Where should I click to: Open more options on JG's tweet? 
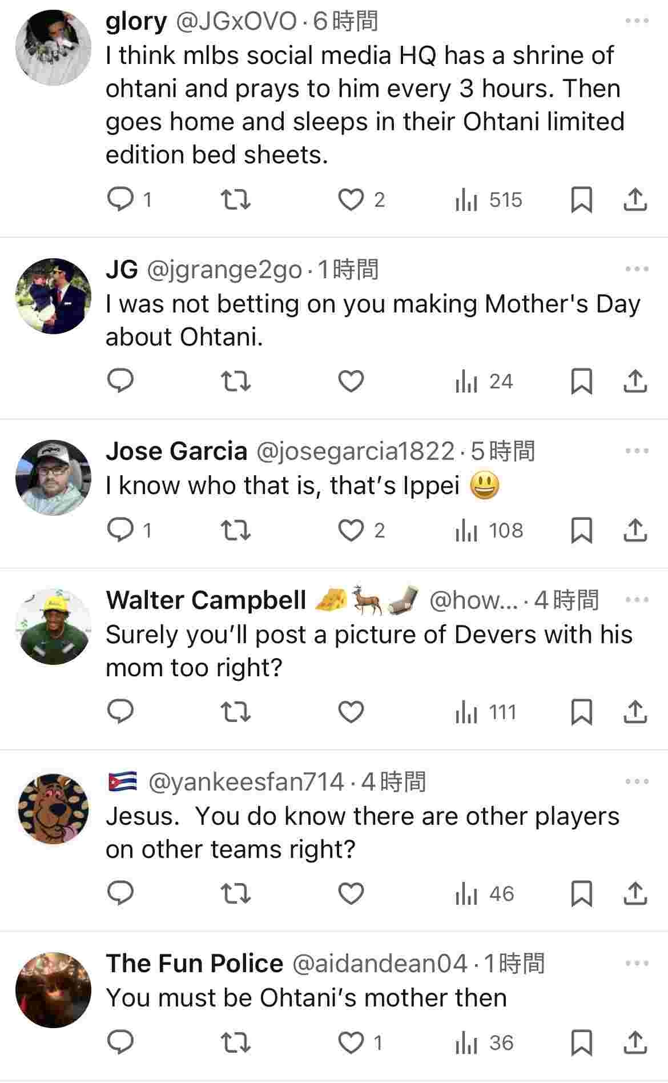[x=637, y=269]
